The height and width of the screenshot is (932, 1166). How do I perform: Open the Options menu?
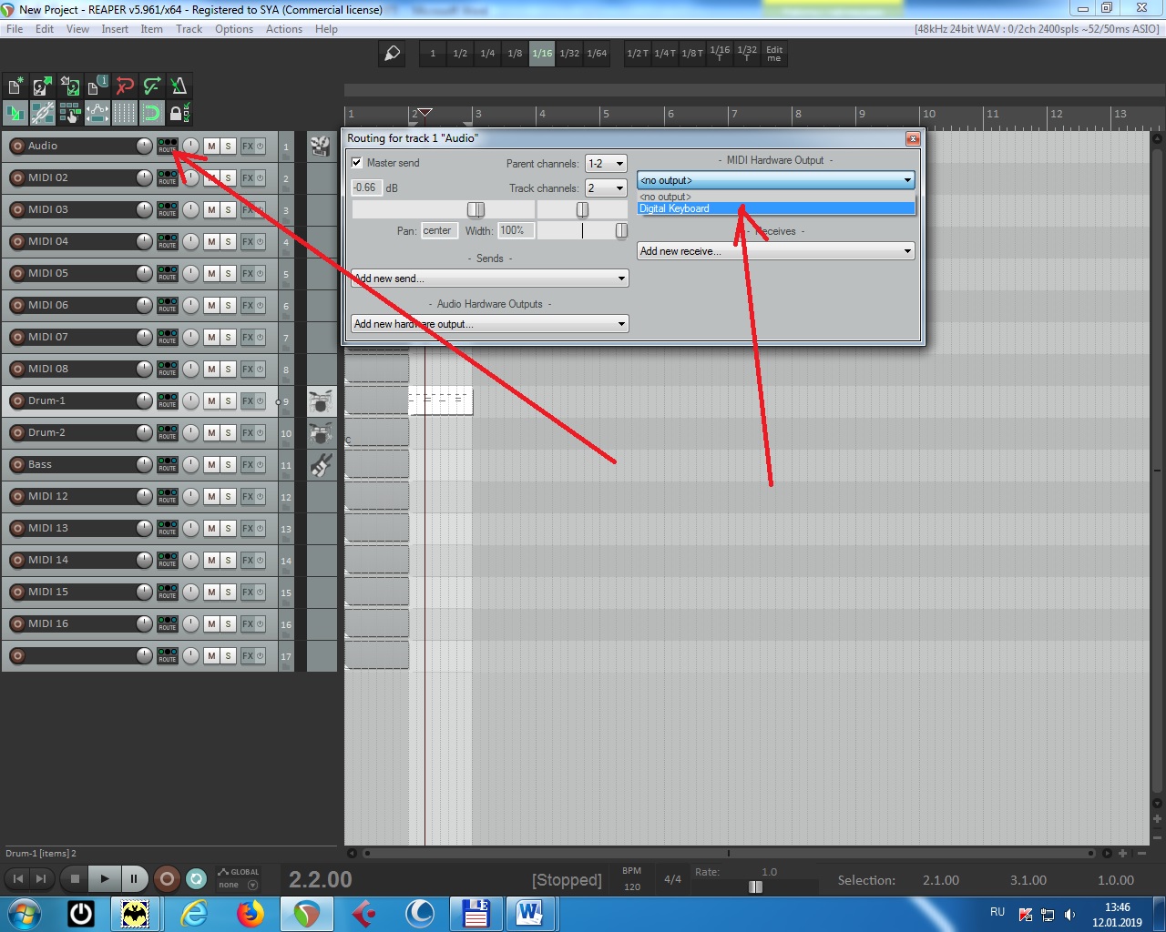click(234, 29)
